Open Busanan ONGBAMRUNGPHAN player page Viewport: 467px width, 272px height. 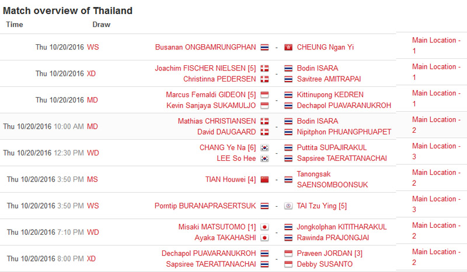pyautogui.click(x=205, y=47)
